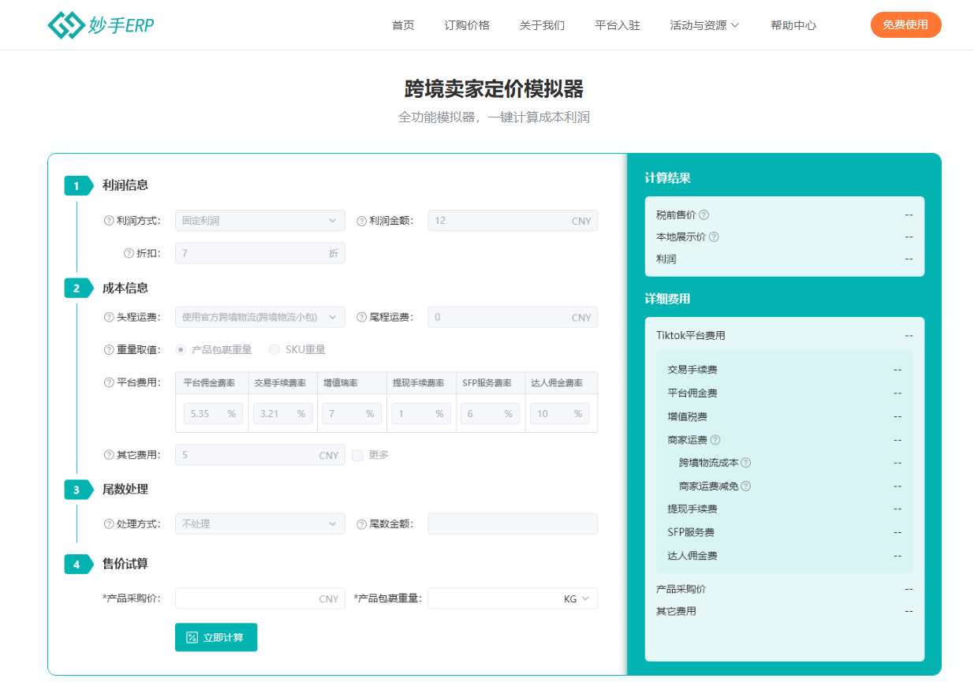
Task: Click the 免费使用 button
Action: point(905,24)
